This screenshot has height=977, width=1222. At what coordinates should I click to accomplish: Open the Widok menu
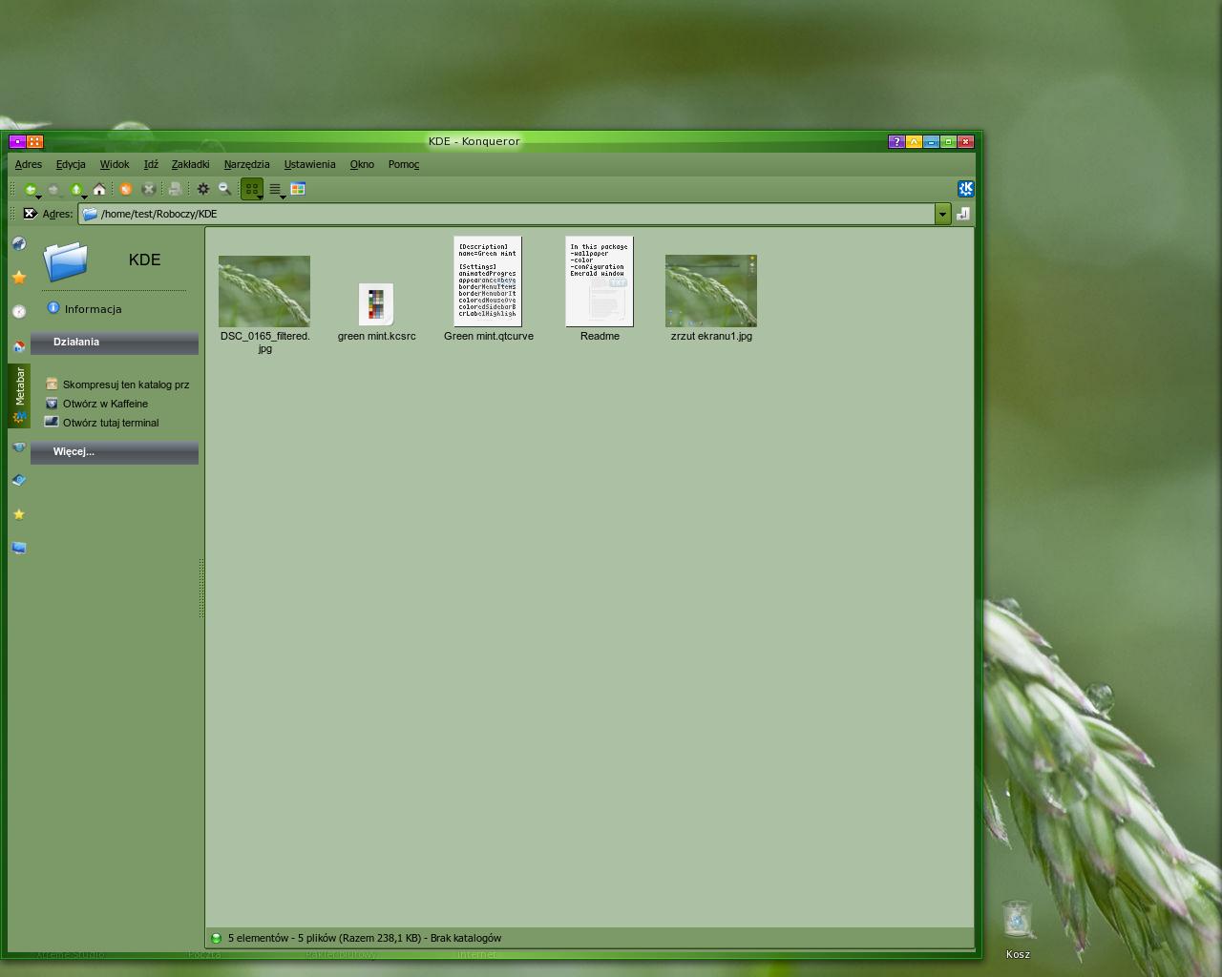pyautogui.click(x=115, y=164)
